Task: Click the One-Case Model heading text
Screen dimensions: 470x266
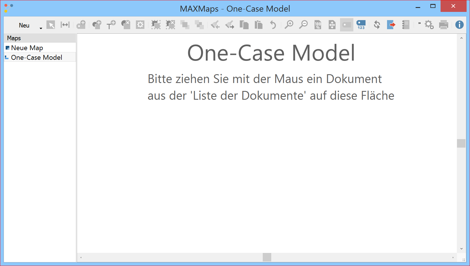Action: pyautogui.click(x=271, y=53)
